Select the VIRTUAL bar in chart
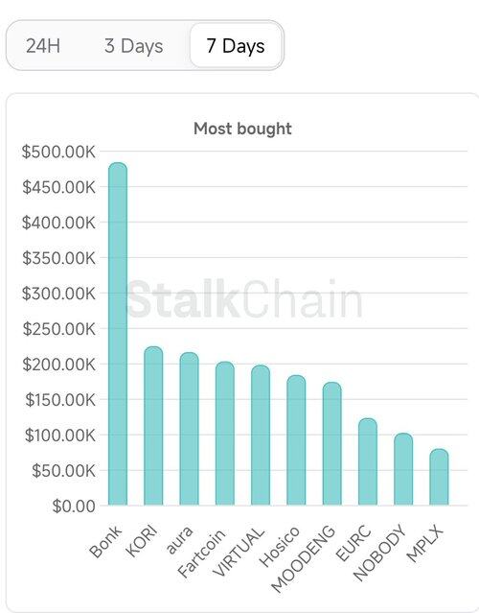Screen dimensions: 479x613 click(x=261, y=436)
